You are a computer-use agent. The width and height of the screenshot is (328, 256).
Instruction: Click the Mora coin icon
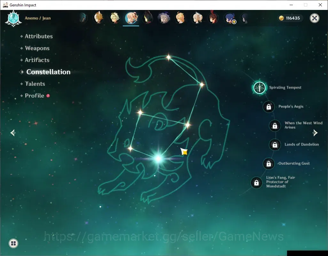281,18
